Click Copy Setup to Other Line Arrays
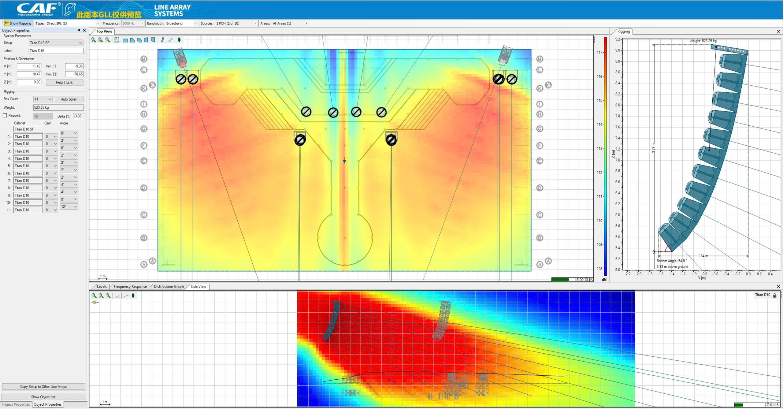 [x=43, y=387]
